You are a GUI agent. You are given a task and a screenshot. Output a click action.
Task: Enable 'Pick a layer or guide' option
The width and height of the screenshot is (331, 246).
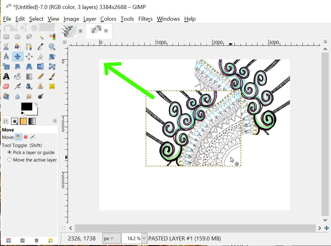point(10,152)
